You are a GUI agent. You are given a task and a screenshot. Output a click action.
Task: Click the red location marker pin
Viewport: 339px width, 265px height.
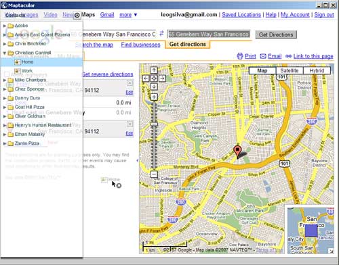click(237, 151)
